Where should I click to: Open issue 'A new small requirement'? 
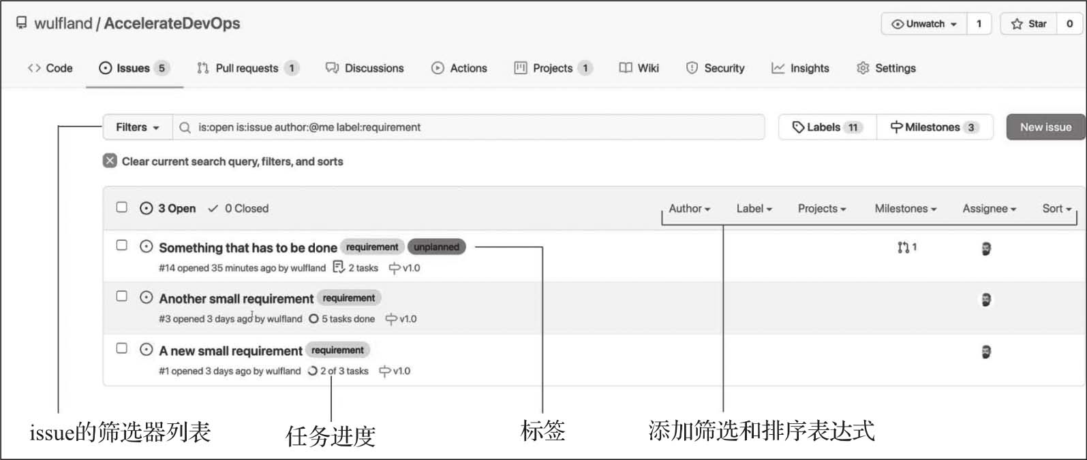pos(230,351)
